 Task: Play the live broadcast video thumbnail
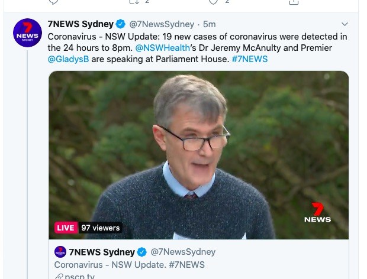coord(198,155)
